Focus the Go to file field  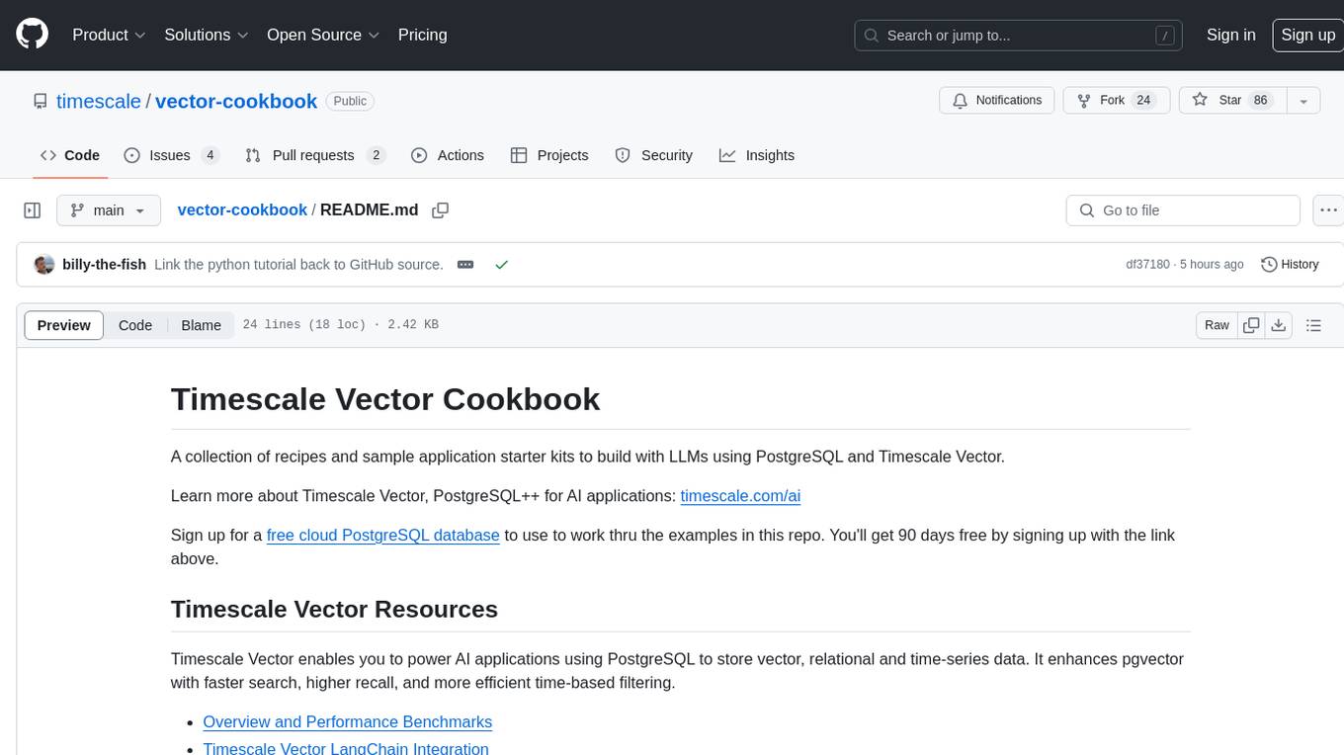click(x=1183, y=210)
